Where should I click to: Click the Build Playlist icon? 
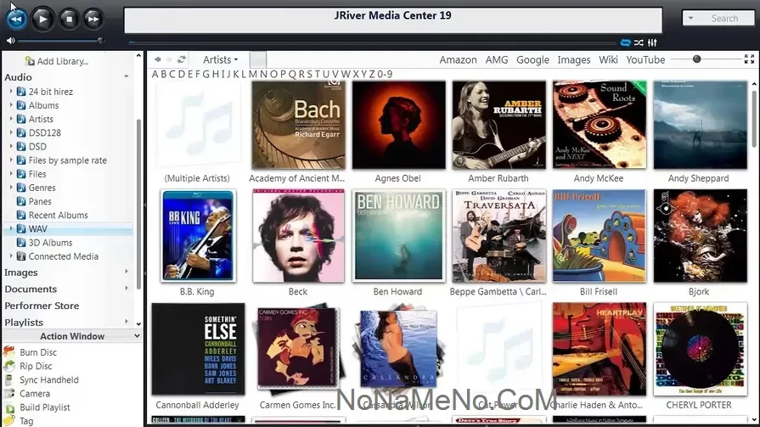click(9, 407)
